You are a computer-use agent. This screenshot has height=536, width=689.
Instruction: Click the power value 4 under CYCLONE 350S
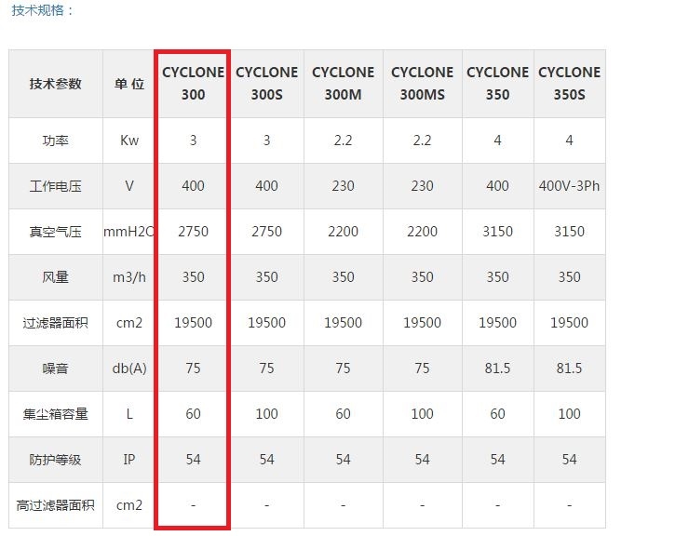click(x=570, y=141)
